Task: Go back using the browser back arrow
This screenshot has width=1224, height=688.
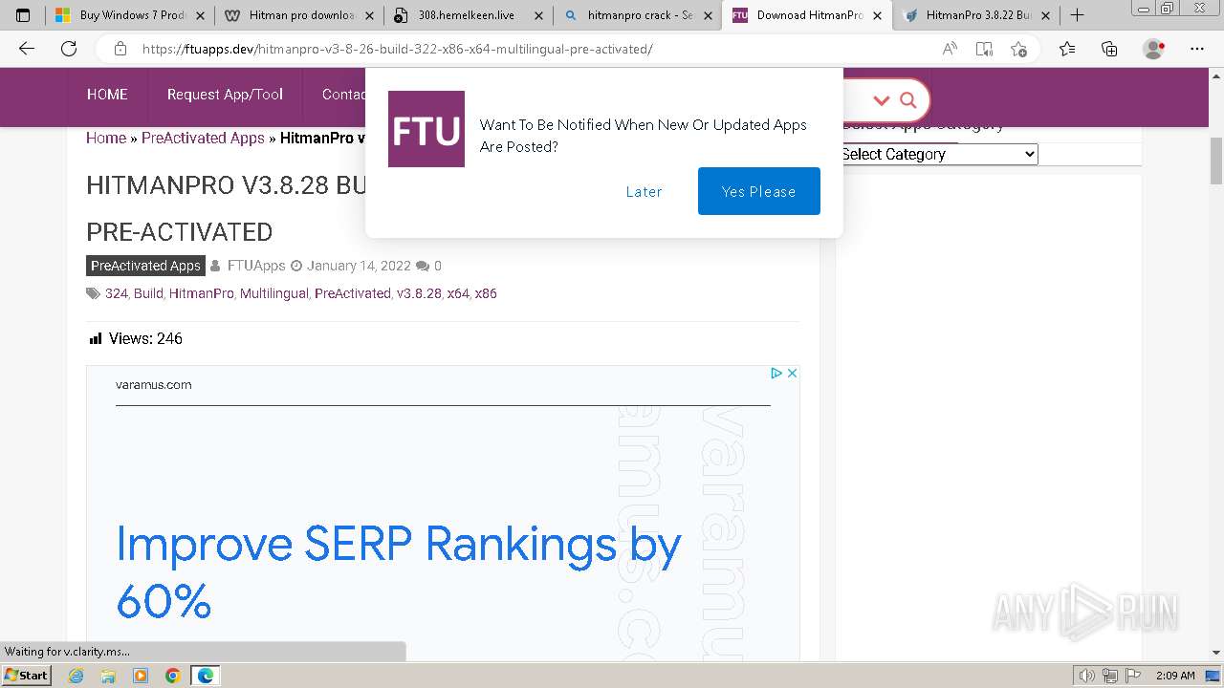Action: tap(27, 49)
